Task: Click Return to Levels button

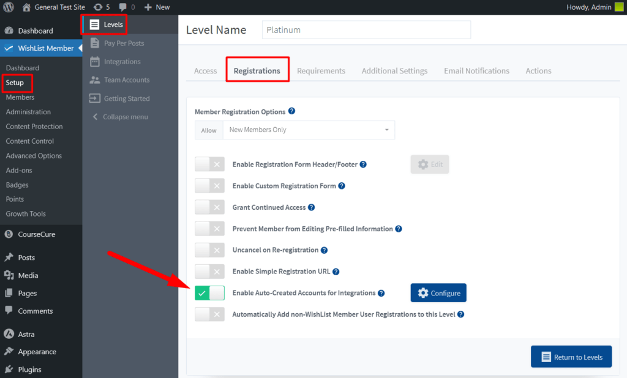Action: click(x=571, y=357)
